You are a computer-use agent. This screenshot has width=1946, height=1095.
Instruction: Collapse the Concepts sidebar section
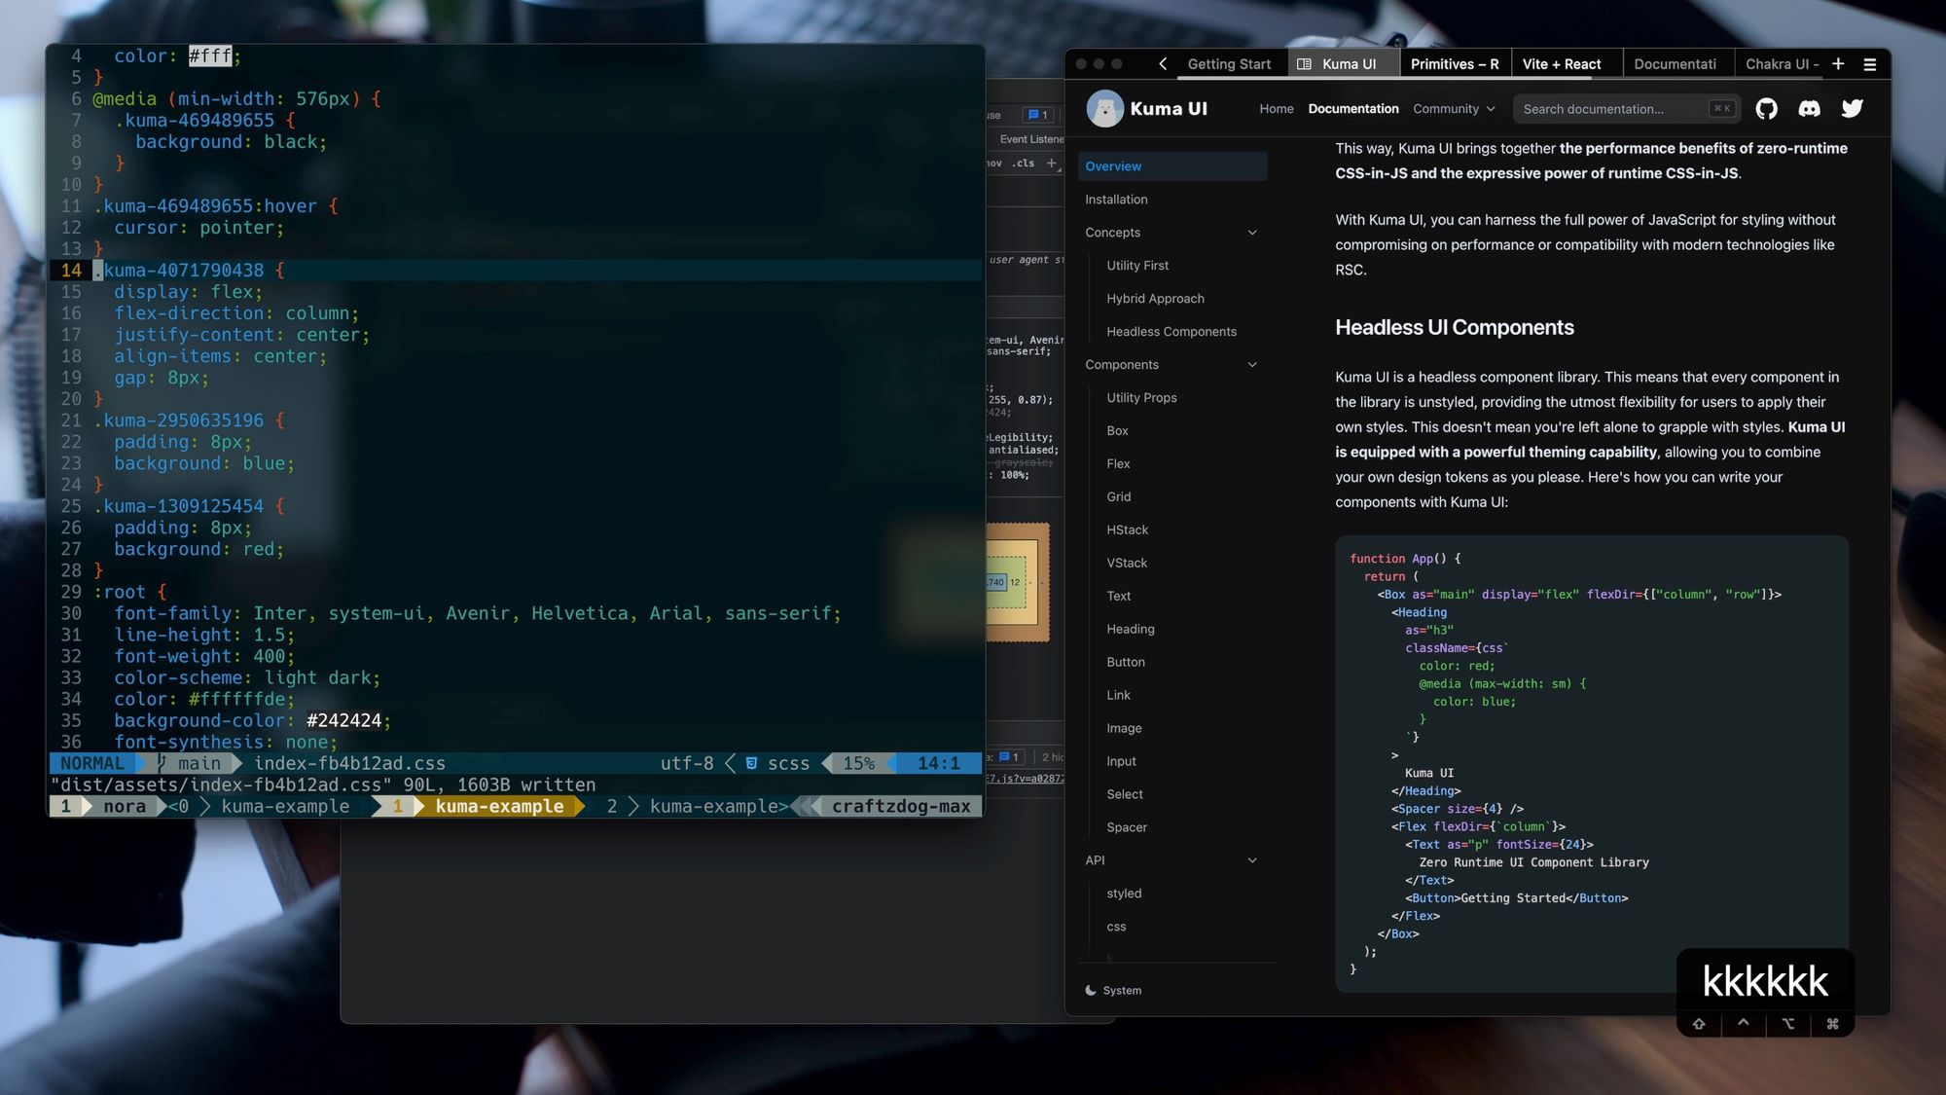coord(1252,233)
